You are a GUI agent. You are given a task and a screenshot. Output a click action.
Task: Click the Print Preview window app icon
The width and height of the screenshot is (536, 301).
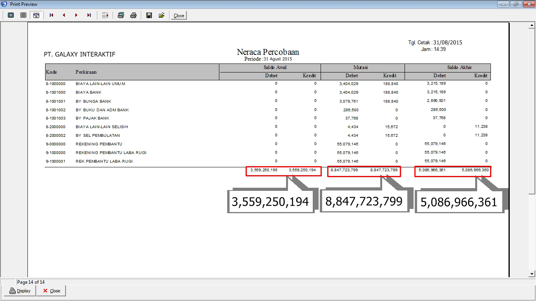click(x=4, y=4)
